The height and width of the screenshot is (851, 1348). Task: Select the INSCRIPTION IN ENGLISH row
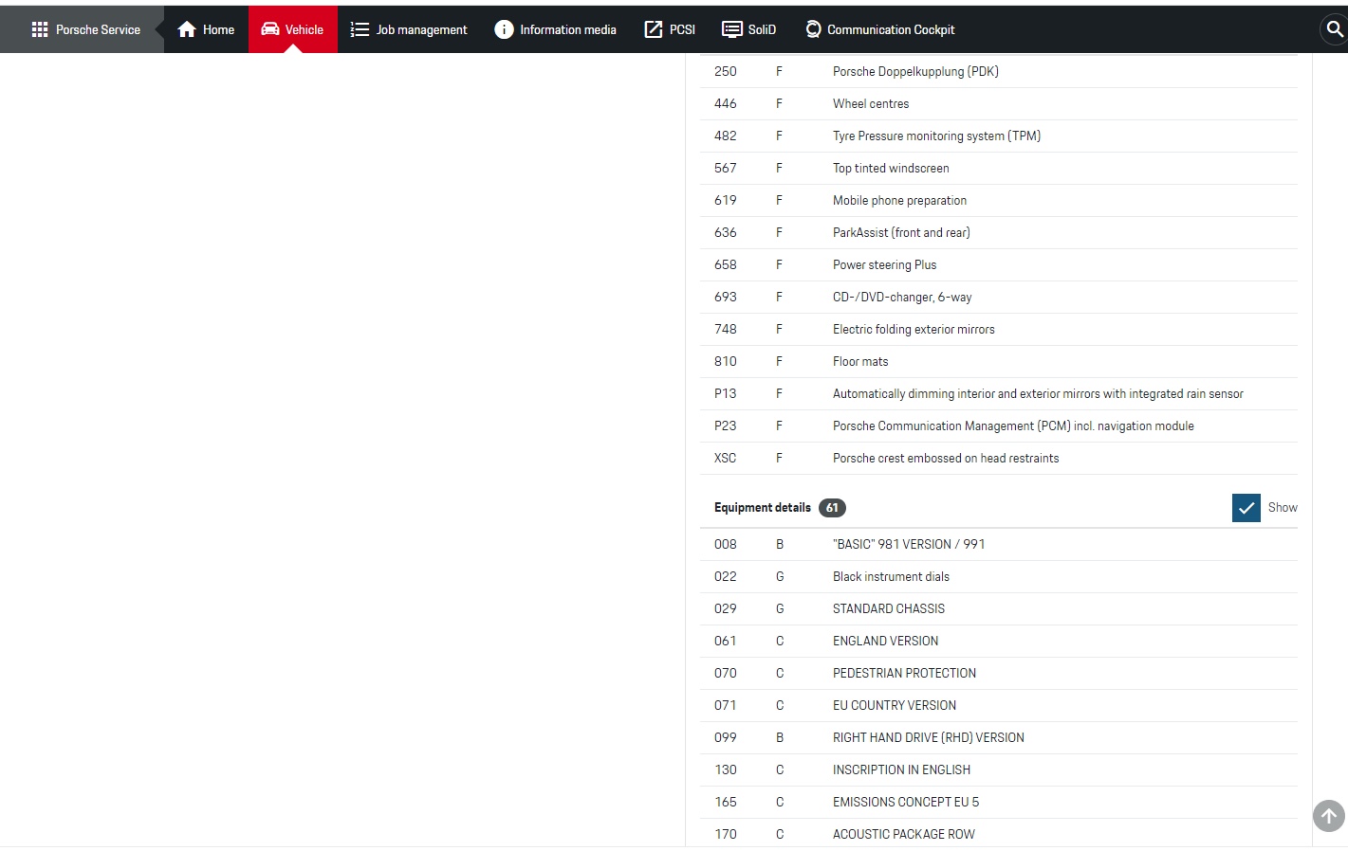pyautogui.click(x=999, y=770)
